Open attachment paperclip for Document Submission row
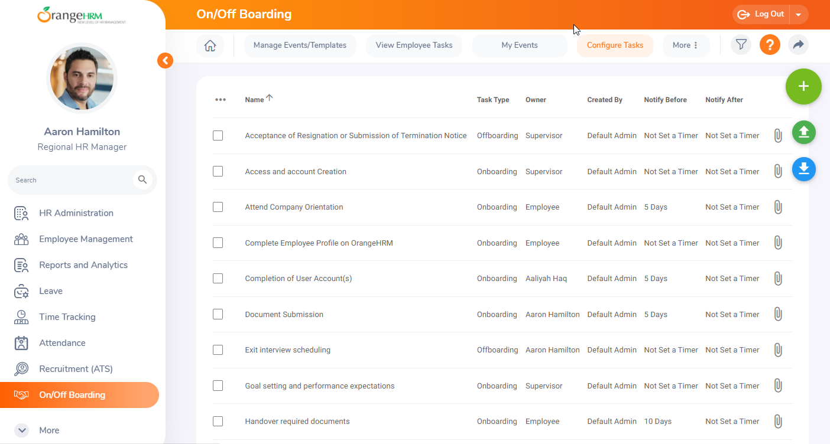The height and width of the screenshot is (444, 830). 778,314
